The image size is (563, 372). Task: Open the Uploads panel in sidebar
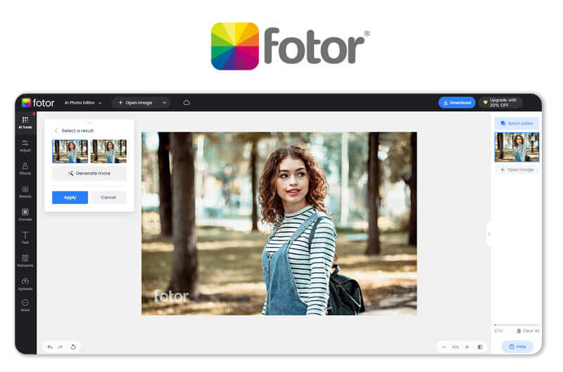[x=25, y=284]
